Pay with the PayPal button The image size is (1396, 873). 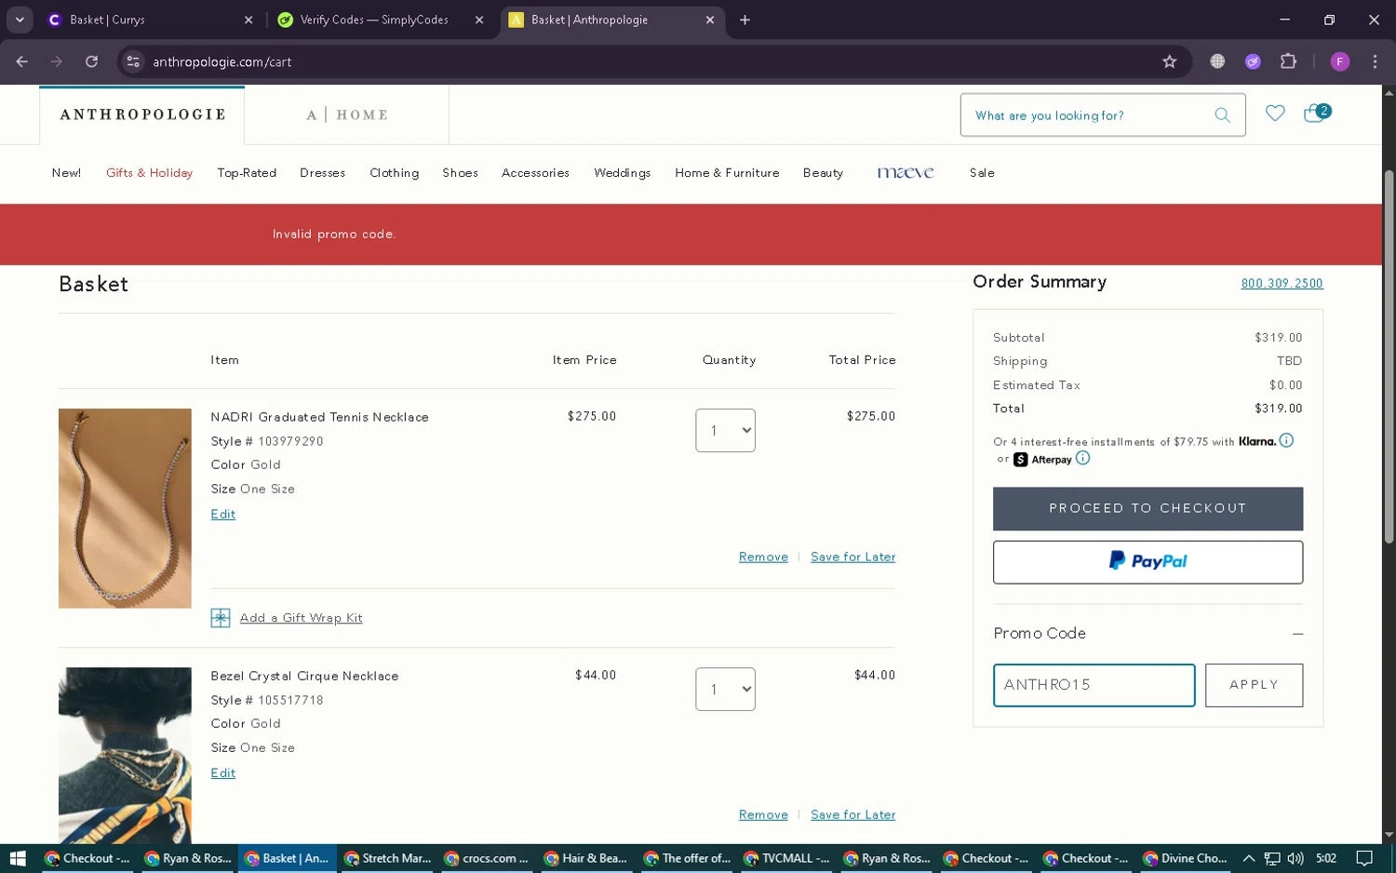(1148, 562)
